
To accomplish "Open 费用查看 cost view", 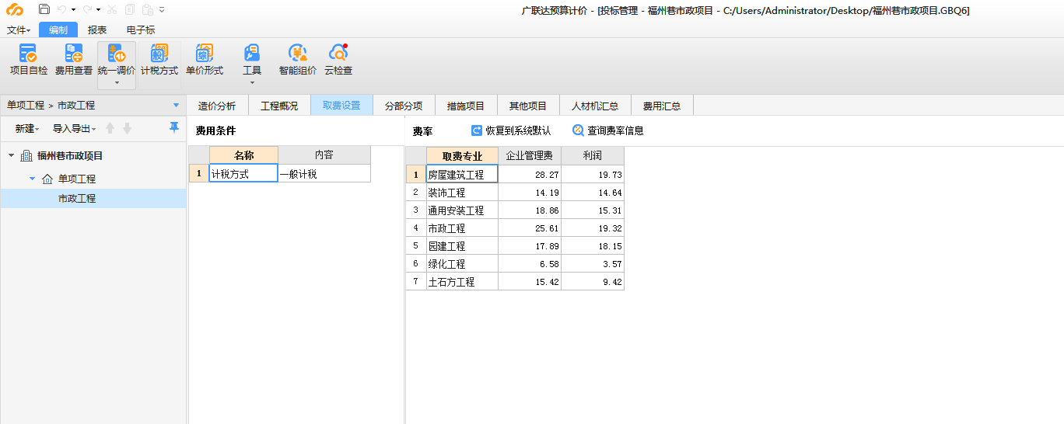I will point(74,60).
